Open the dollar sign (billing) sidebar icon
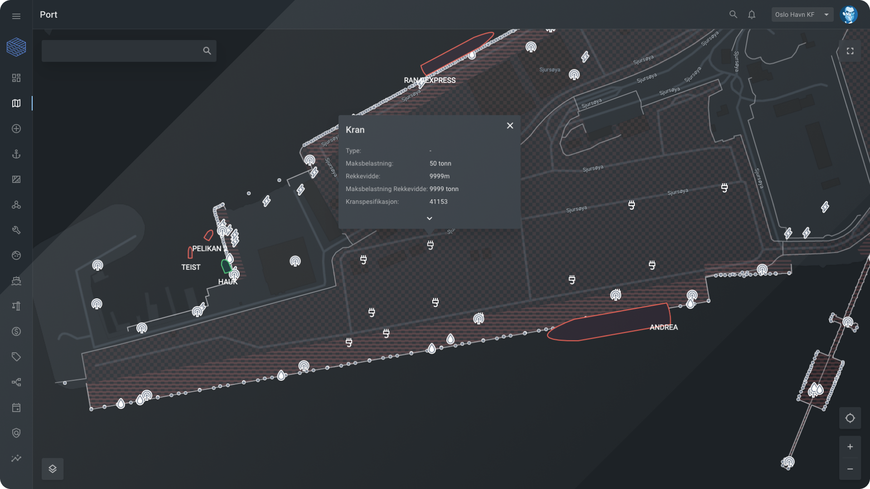 [x=16, y=331]
